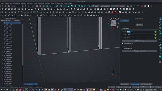Start macro recording red button
162x91 pixels.
click(x=142, y=6)
